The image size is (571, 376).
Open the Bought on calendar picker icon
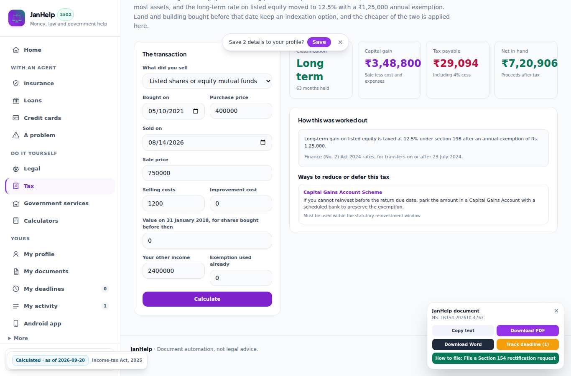(196, 111)
